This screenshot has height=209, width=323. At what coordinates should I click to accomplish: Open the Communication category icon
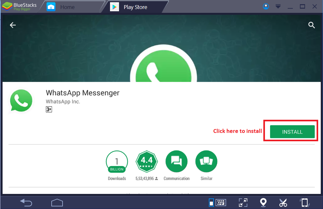click(176, 161)
